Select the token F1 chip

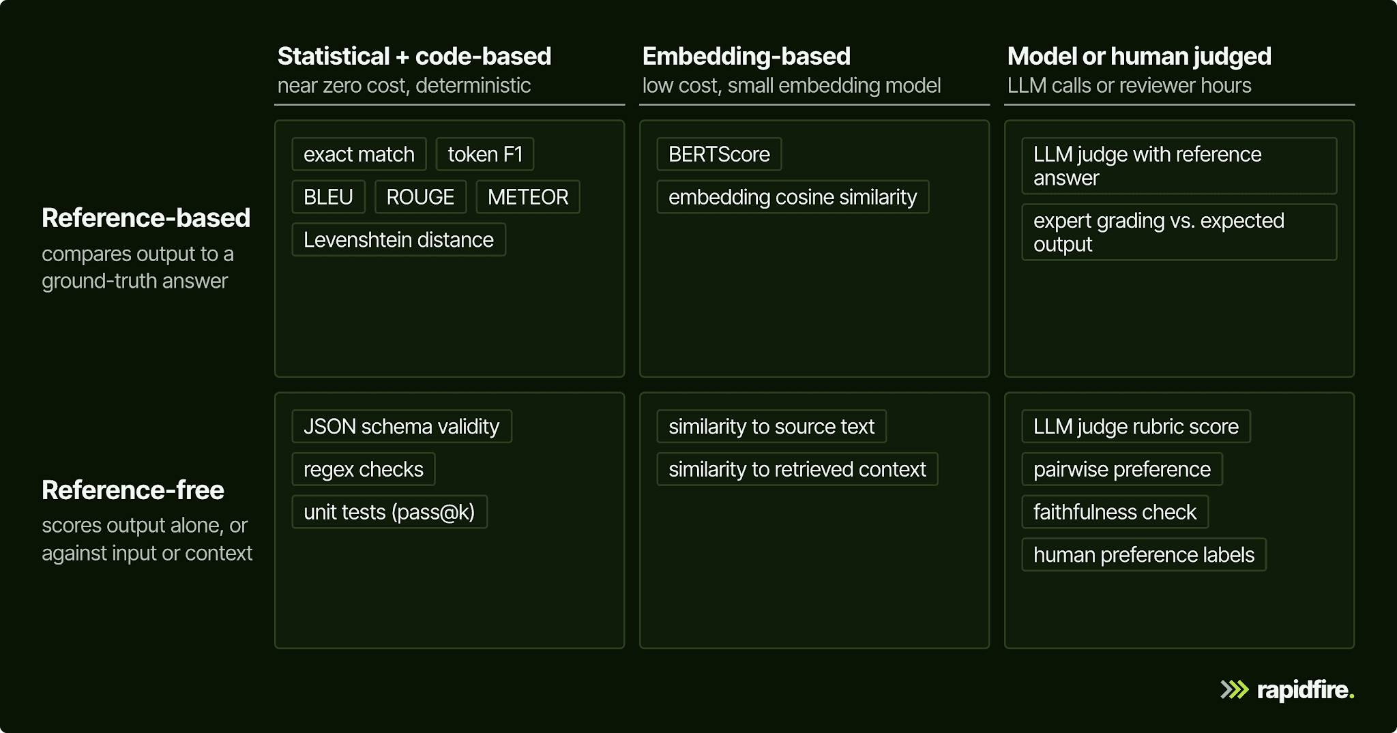pos(485,154)
